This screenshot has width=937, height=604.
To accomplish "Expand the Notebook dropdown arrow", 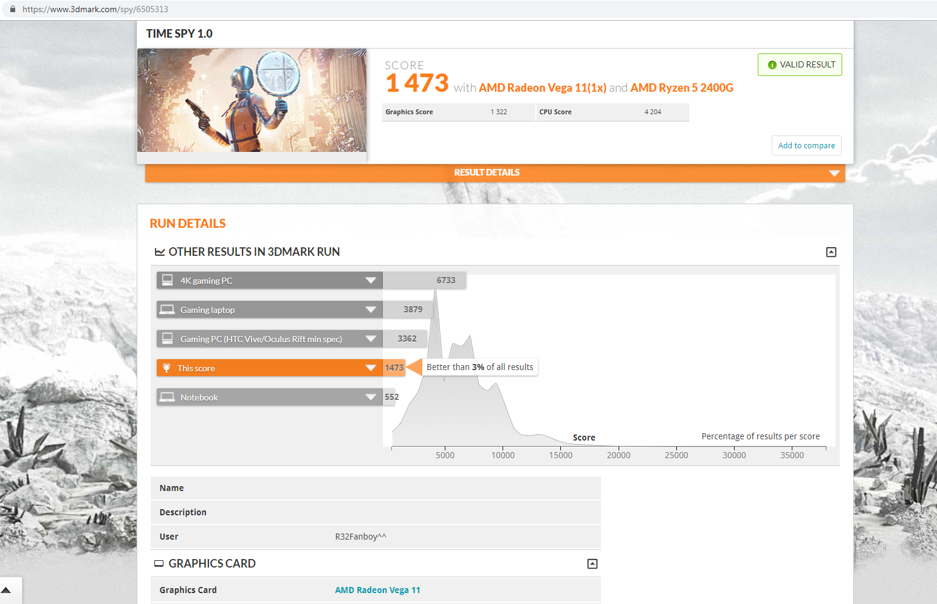I will 371,397.
